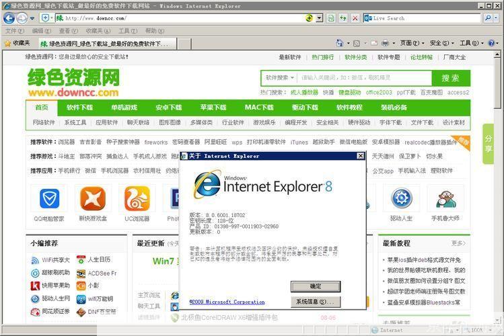504x336 pixels.
Task: Click the 系统工具 category link
Action: click(x=75, y=122)
